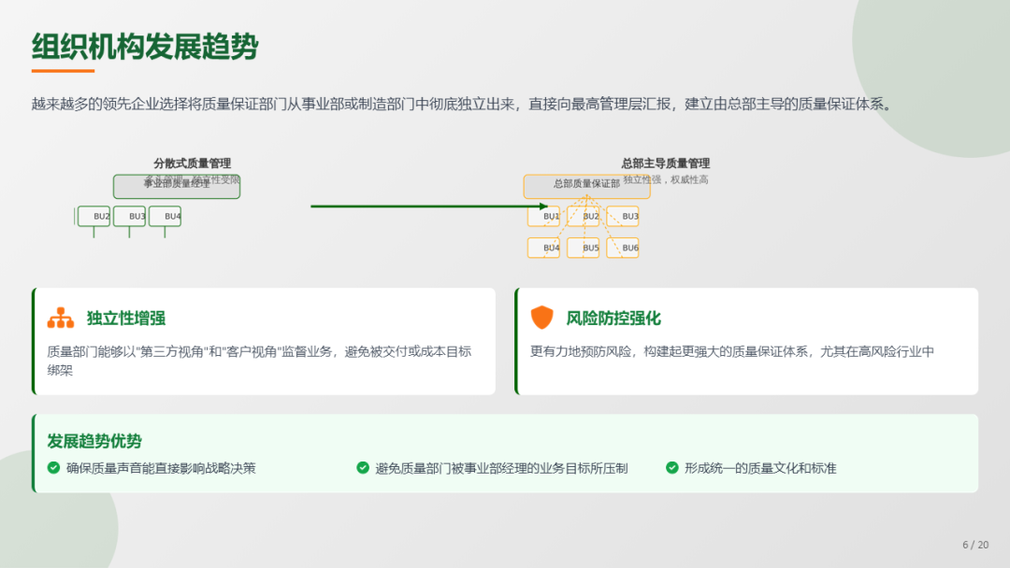1010x568 pixels.
Task: Click the green check icon before 确保质量声音能直接影响战略决策
Action: 53,467
